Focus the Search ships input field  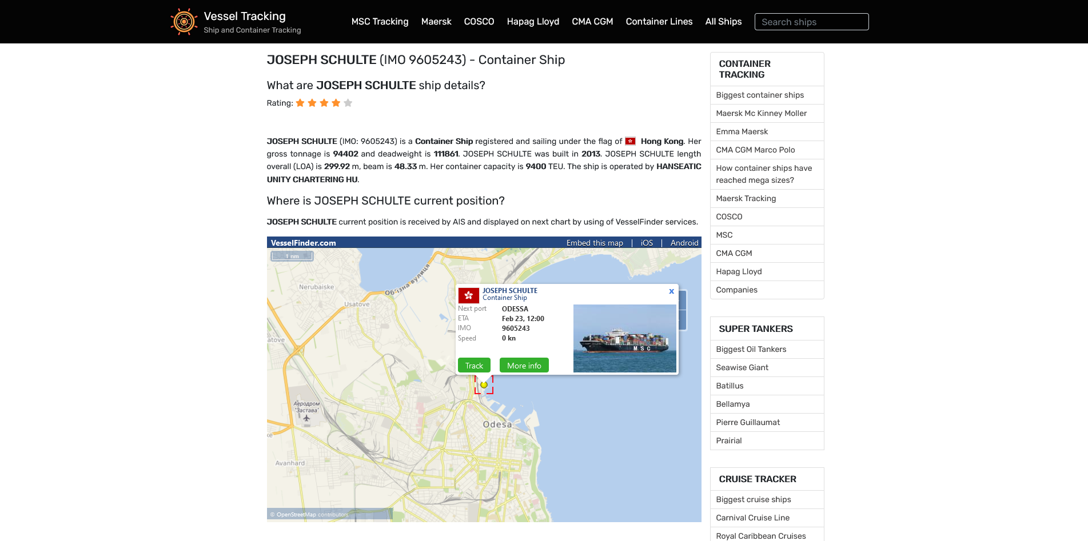click(812, 22)
